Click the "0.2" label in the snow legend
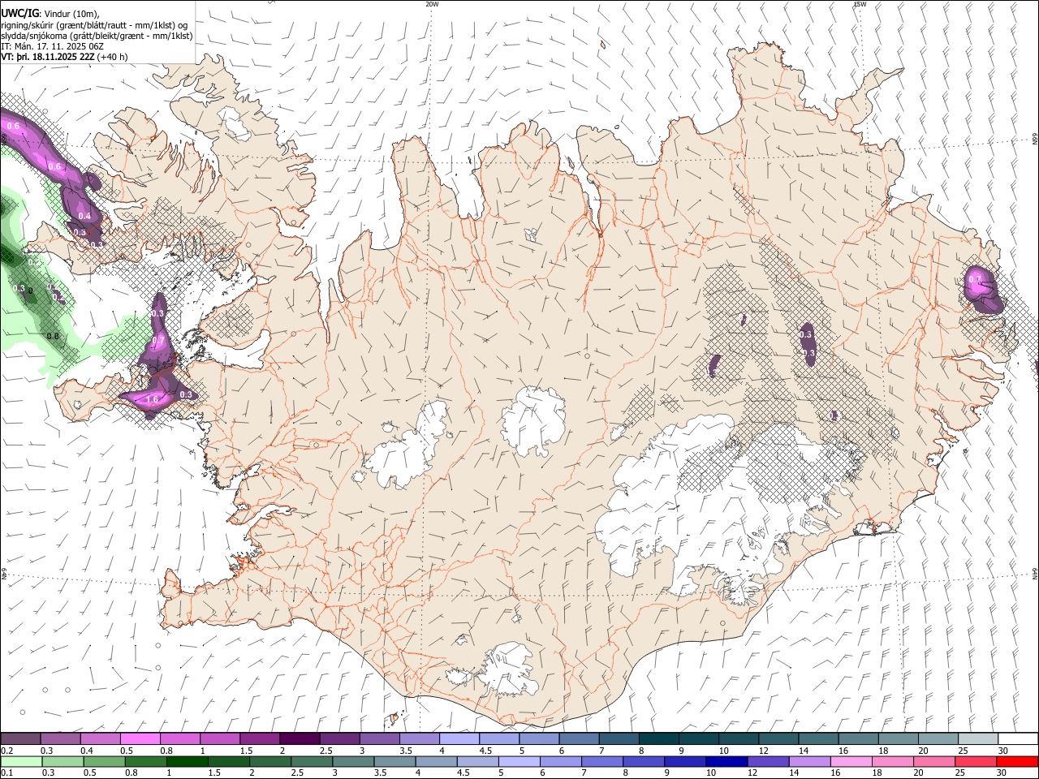This screenshot has width=1039, height=779. [x=8, y=751]
